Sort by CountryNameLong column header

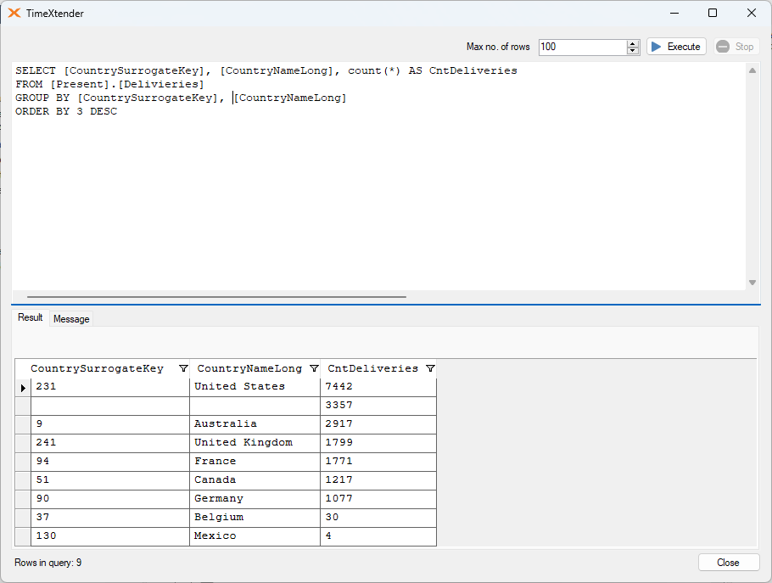coord(249,368)
